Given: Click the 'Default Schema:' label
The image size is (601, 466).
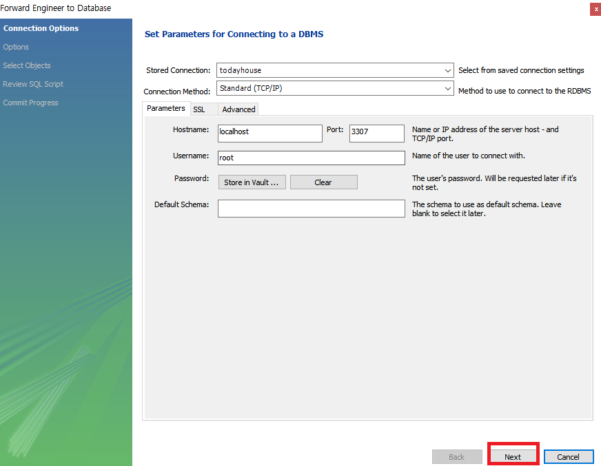Looking at the screenshot, I should [181, 204].
